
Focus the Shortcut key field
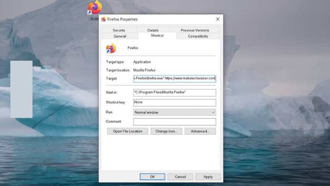point(174,103)
